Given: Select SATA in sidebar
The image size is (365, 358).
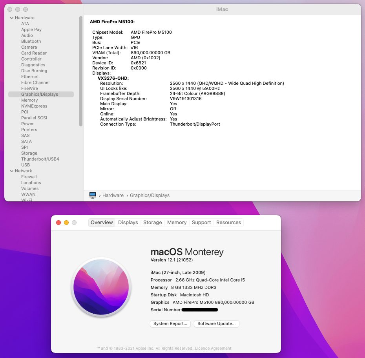Looking at the screenshot, I should coord(27,142).
